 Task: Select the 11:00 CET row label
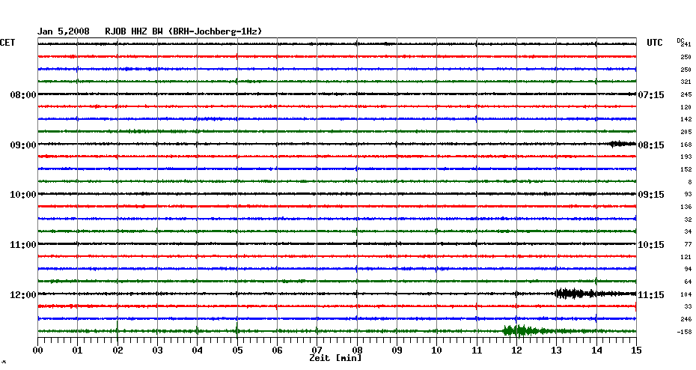pos(23,245)
